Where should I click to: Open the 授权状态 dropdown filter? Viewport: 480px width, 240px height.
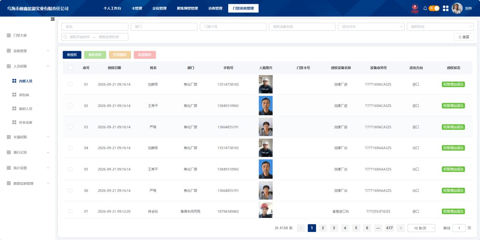[440, 27]
